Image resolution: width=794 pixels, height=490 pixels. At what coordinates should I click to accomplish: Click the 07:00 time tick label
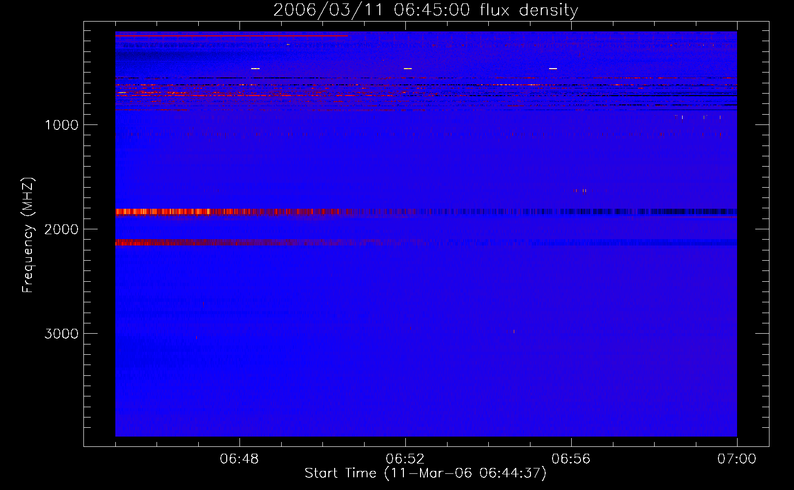click(737, 459)
